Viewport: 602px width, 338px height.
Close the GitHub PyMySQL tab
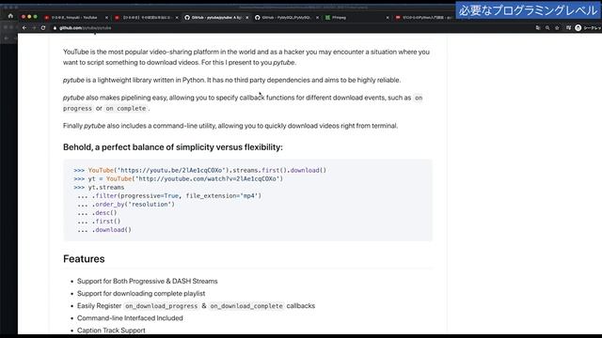coord(317,18)
